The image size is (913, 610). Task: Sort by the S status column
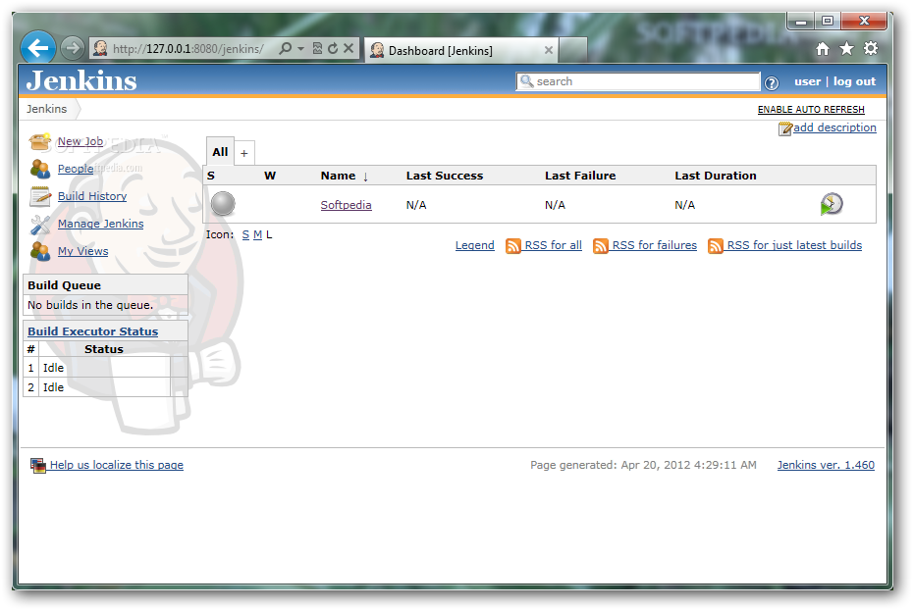pos(211,176)
